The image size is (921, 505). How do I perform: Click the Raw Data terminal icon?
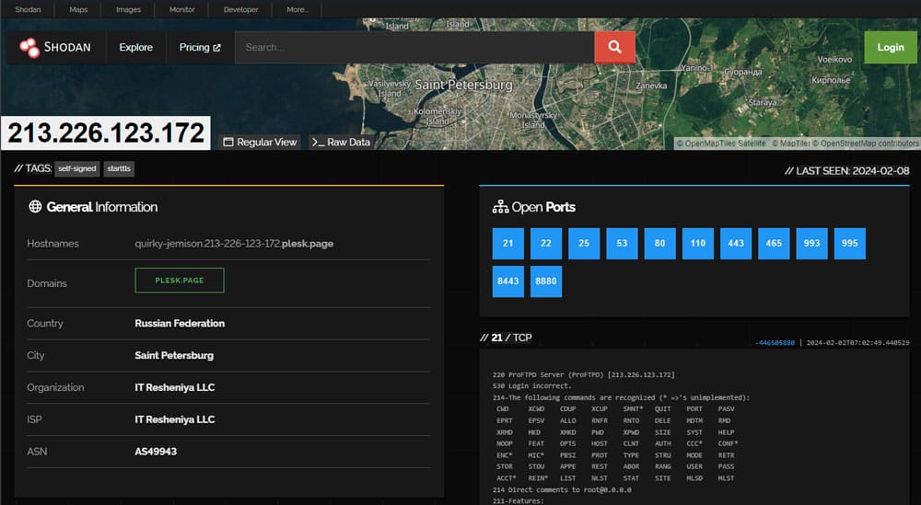(x=318, y=142)
